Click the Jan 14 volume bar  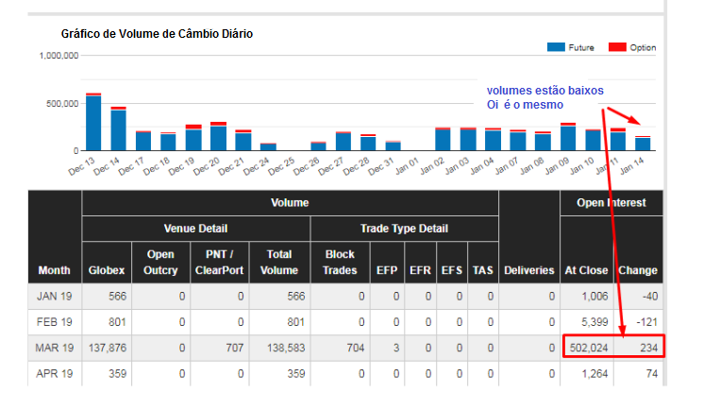pos(643,144)
